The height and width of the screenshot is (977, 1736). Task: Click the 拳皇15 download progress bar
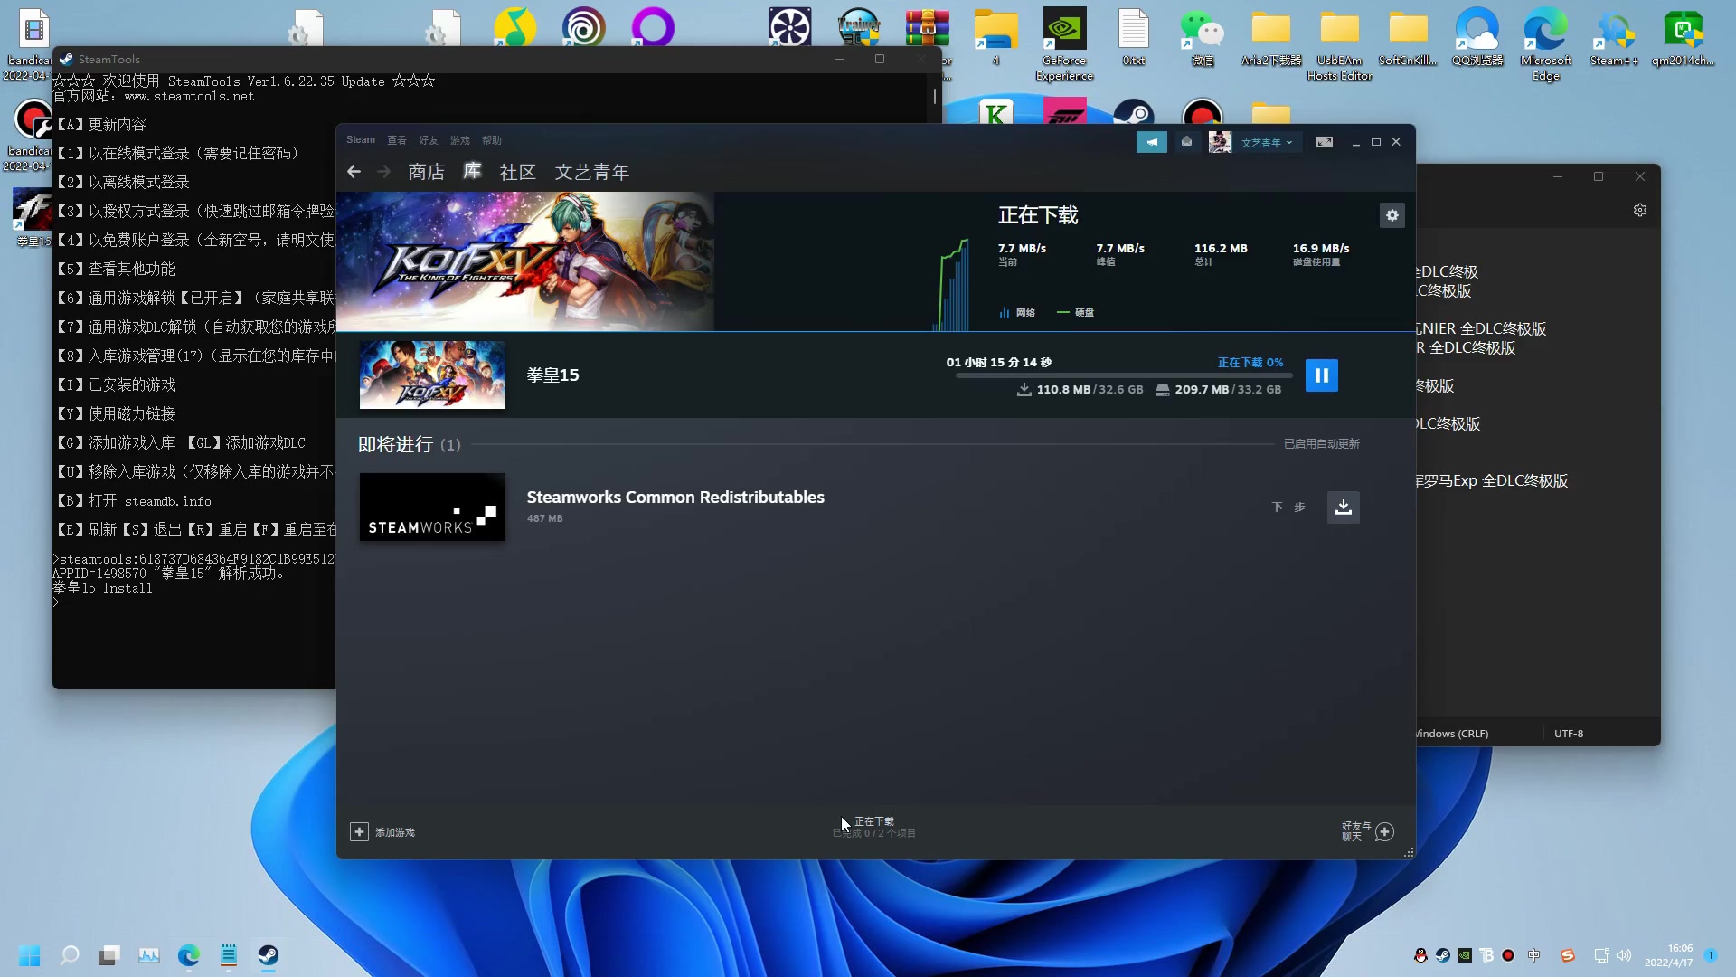[x=1124, y=375]
